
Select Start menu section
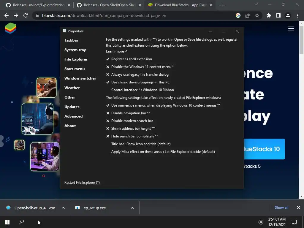(75, 69)
